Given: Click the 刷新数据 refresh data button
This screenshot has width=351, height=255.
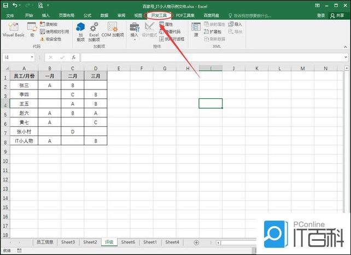Looking at the screenshot, I should pos(214,39).
